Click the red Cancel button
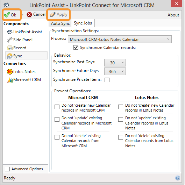 (x=36, y=14)
